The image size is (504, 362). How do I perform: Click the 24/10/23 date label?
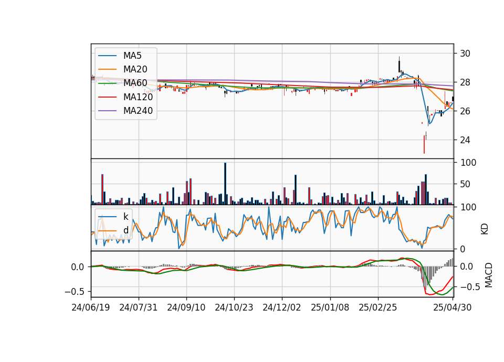pyautogui.click(x=234, y=307)
